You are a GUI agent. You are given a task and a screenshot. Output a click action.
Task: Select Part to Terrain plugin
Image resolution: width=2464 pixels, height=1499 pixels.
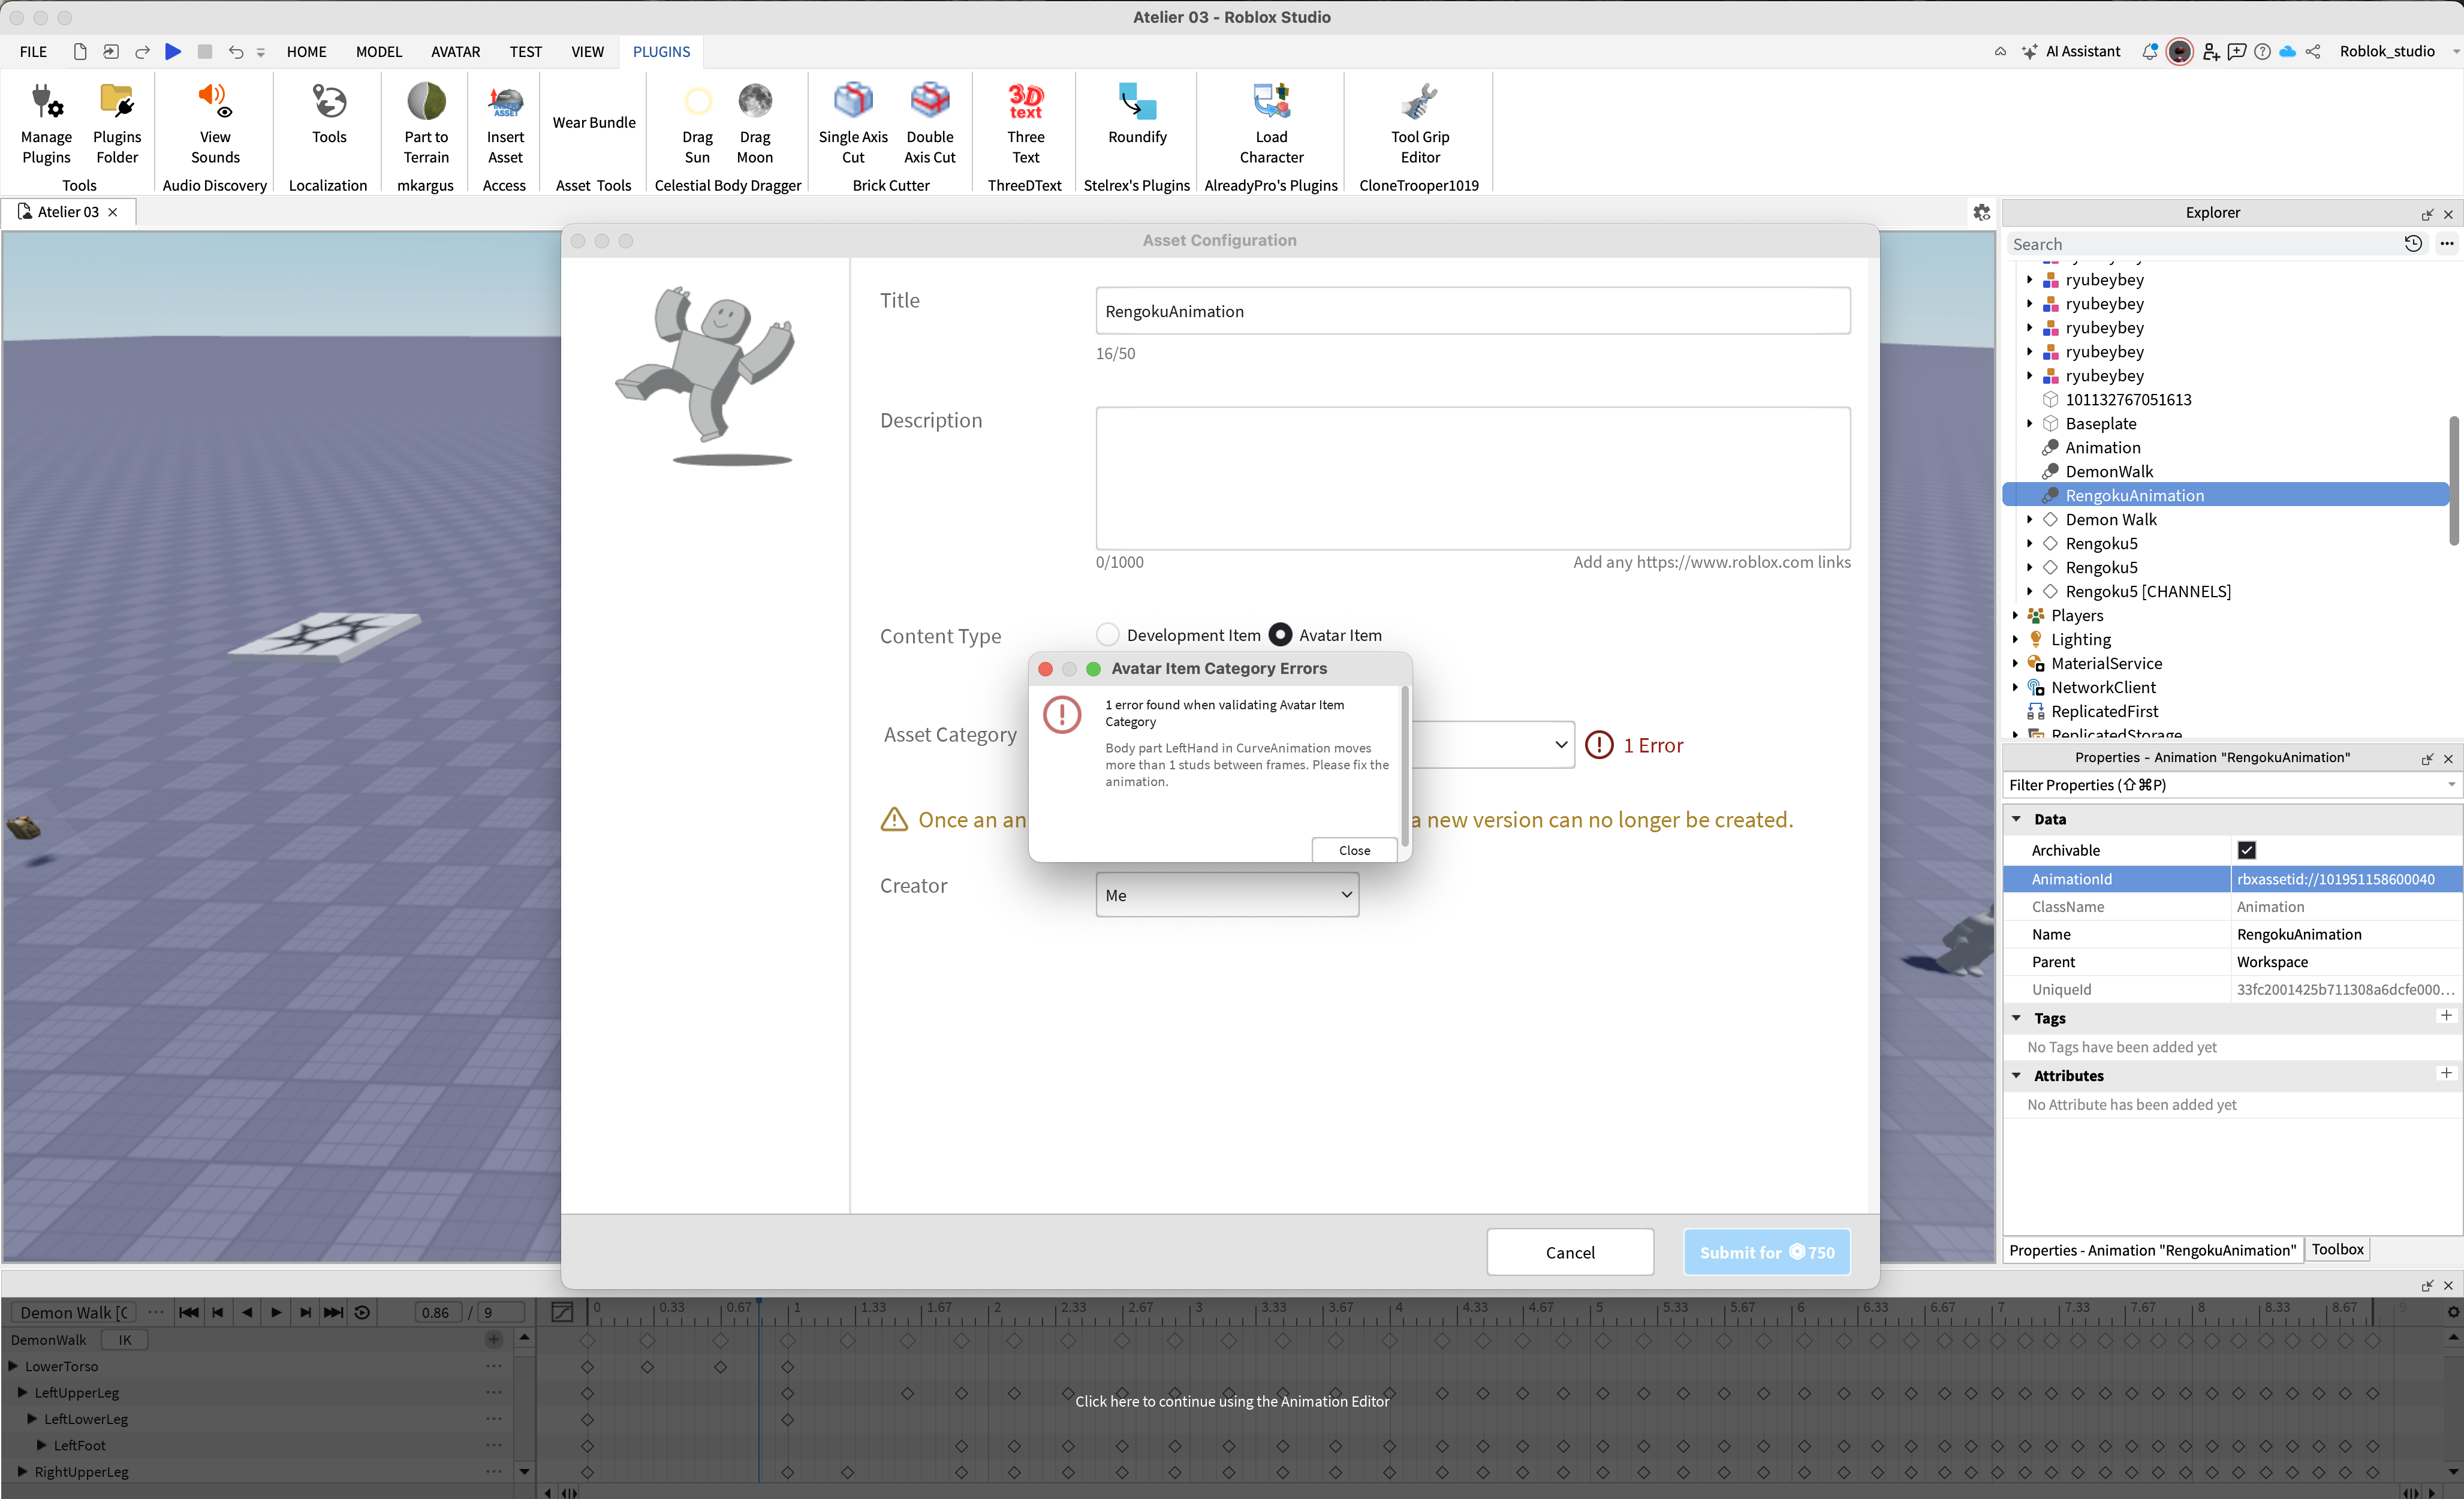pyautogui.click(x=426, y=123)
